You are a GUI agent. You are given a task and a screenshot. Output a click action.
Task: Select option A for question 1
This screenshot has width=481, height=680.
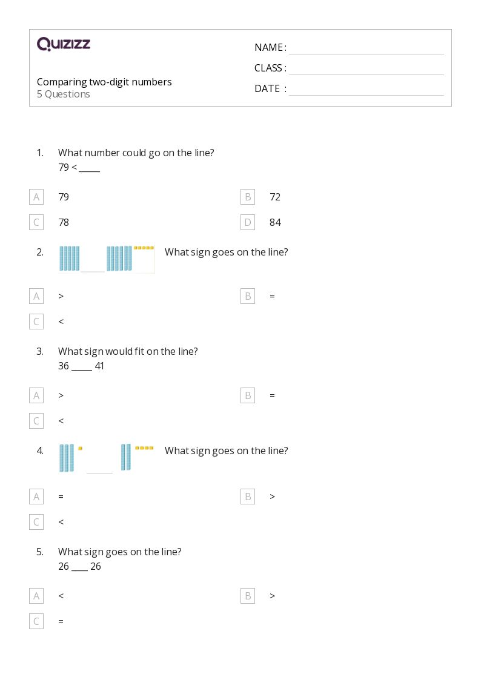36,197
